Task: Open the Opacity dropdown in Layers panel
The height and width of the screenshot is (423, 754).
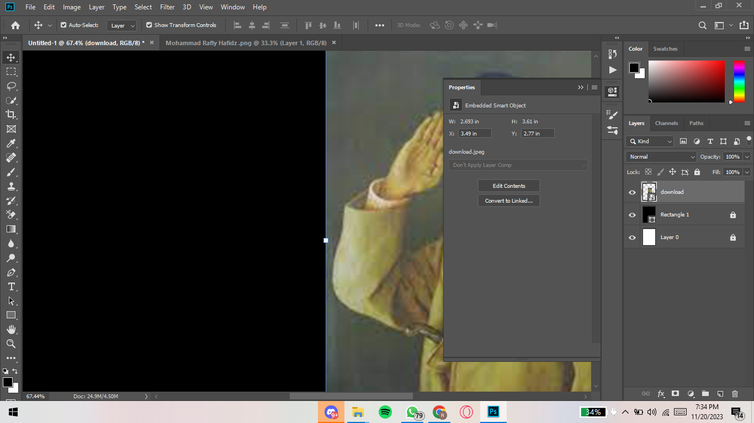Action: tap(746, 156)
